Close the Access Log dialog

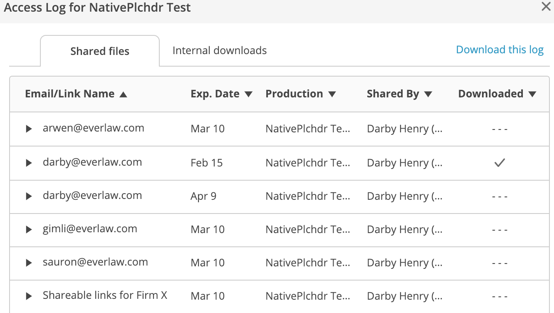coord(546,7)
